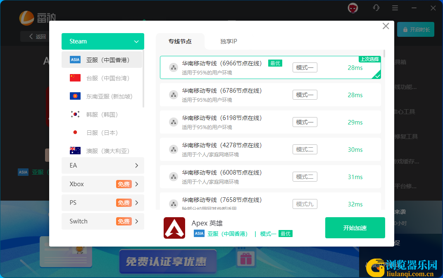
Task: Open the hamburger main menu
Action: click(x=395, y=8)
